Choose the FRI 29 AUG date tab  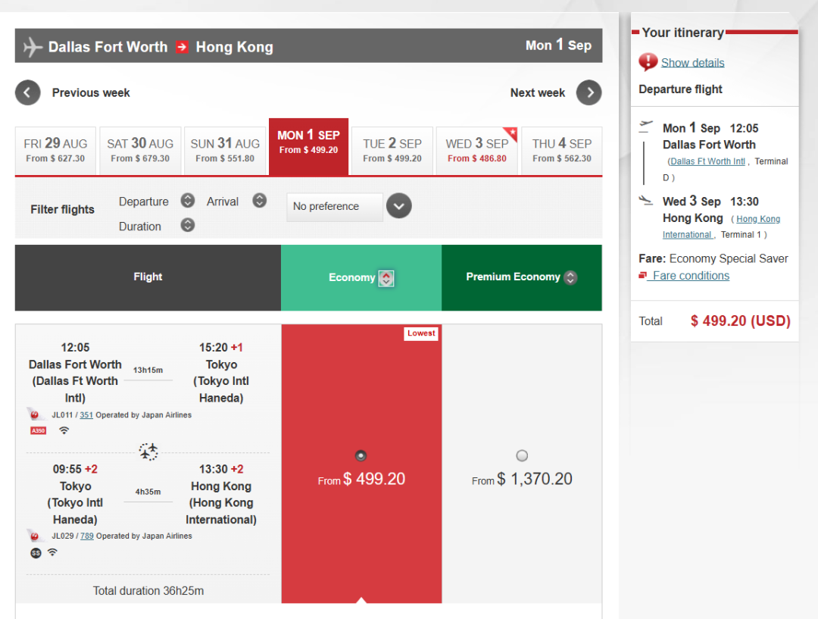coord(55,150)
